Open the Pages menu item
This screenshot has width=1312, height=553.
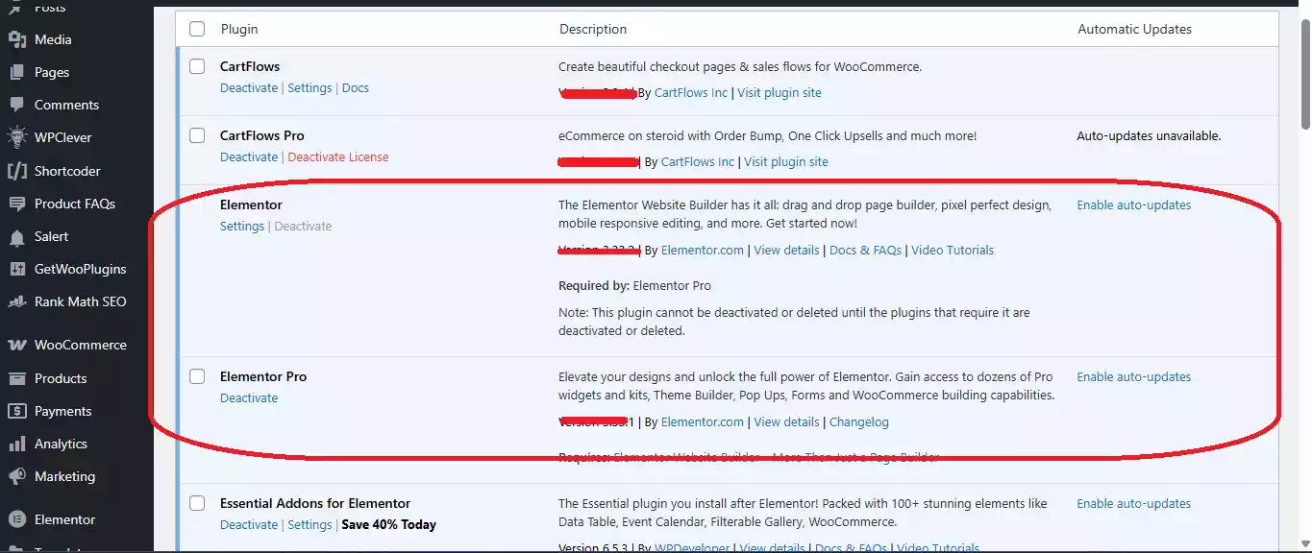coord(52,72)
